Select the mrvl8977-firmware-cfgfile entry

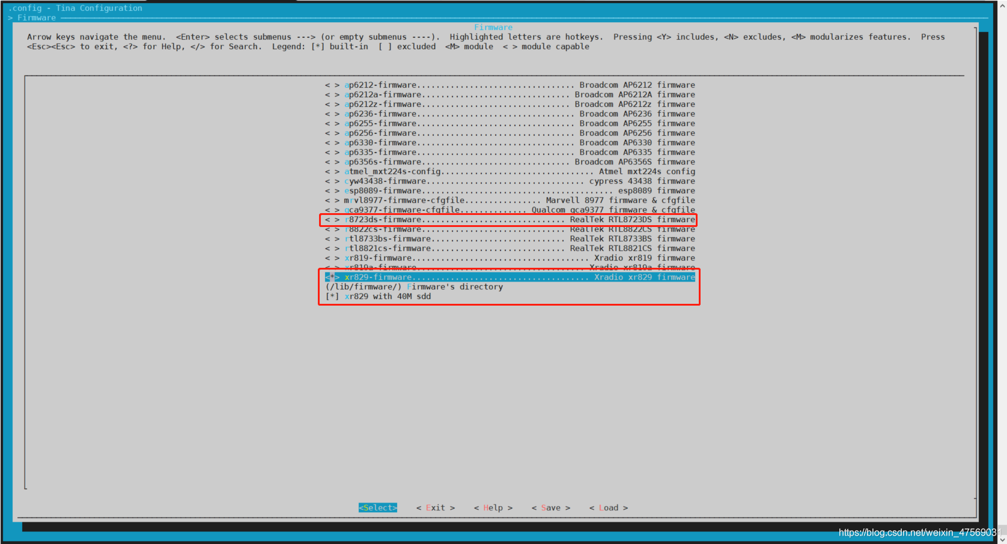[510, 201]
